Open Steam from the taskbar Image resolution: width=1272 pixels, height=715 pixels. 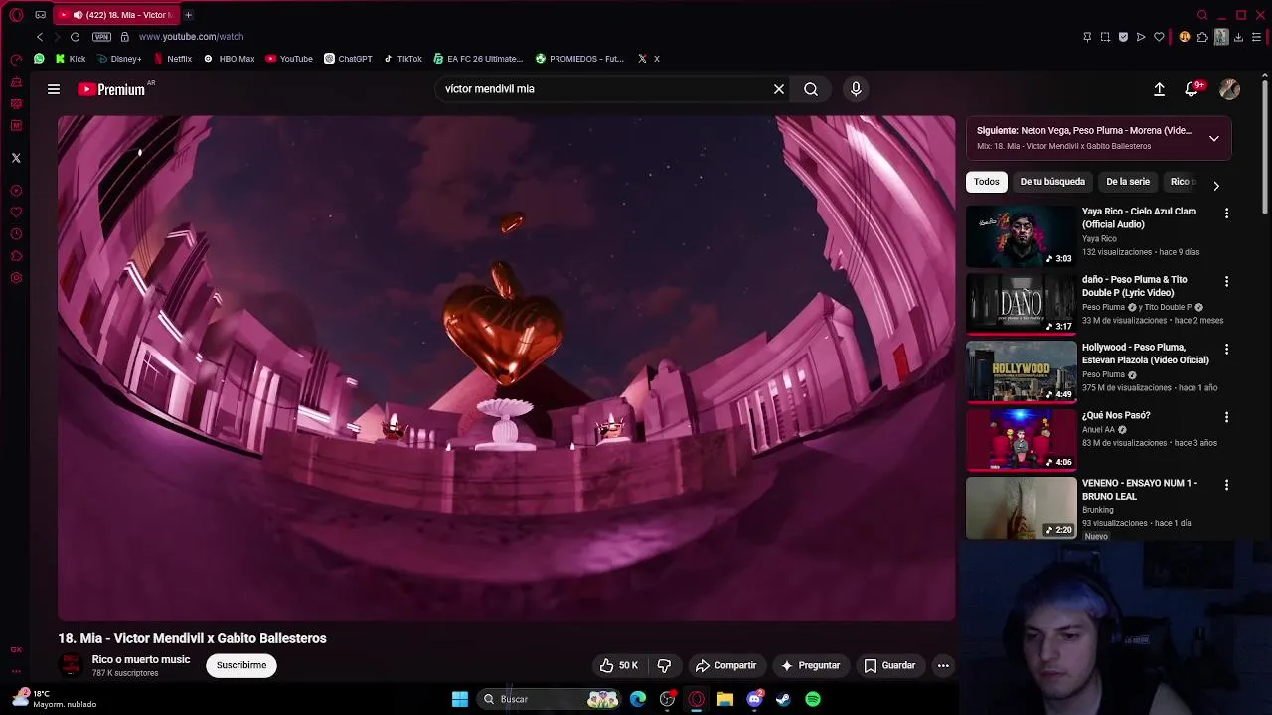tap(783, 699)
